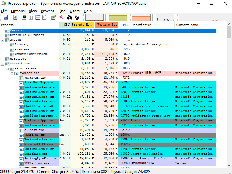Click the red Kill Process icon
Screen dimensions: 232x174
(61, 17)
